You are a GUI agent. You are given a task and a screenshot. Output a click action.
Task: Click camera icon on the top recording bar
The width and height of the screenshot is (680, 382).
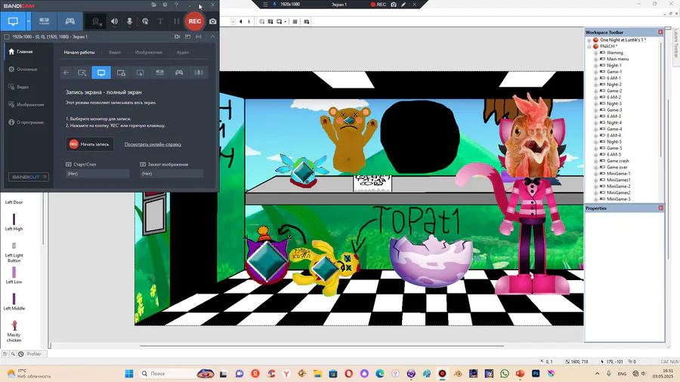[x=394, y=5]
